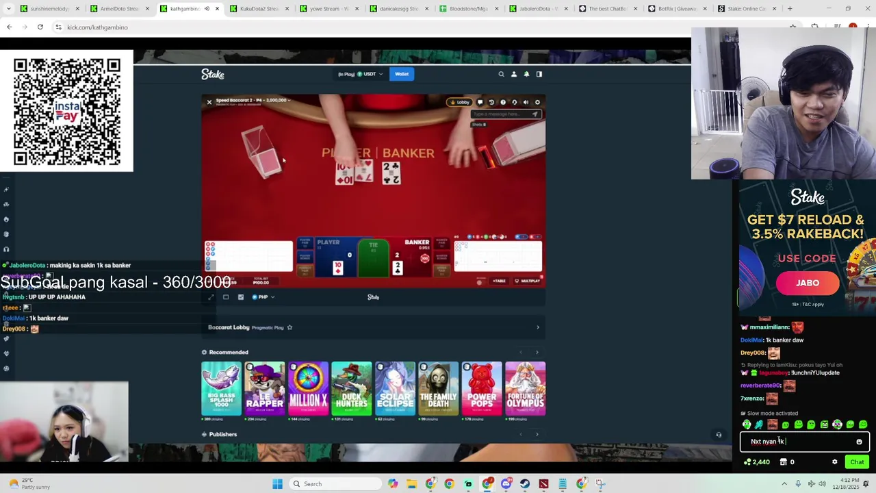This screenshot has height=493, width=876.
Task: Bet on the PLAYER area
Action: (x=337, y=258)
